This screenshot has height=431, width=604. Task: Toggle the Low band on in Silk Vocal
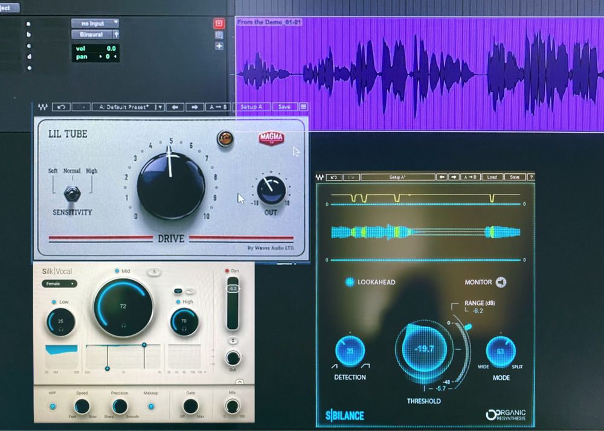pyautogui.click(x=54, y=302)
